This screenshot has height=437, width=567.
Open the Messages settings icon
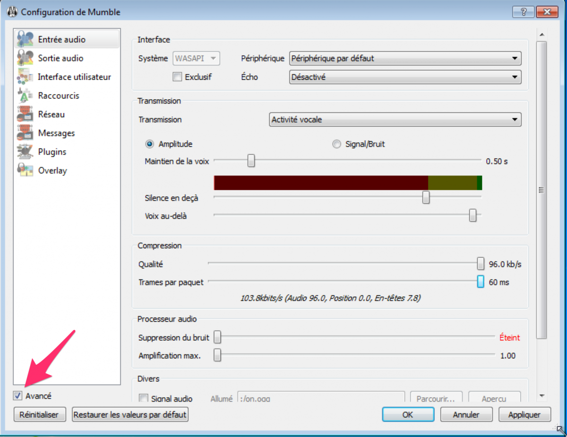coord(25,133)
